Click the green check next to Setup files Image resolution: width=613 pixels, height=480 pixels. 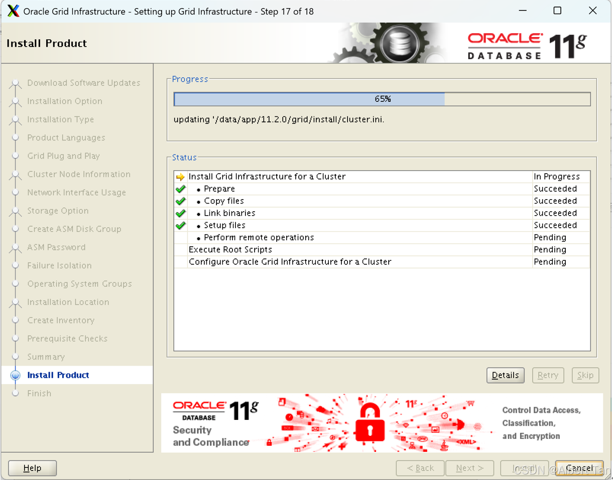[x=181, y=226]
